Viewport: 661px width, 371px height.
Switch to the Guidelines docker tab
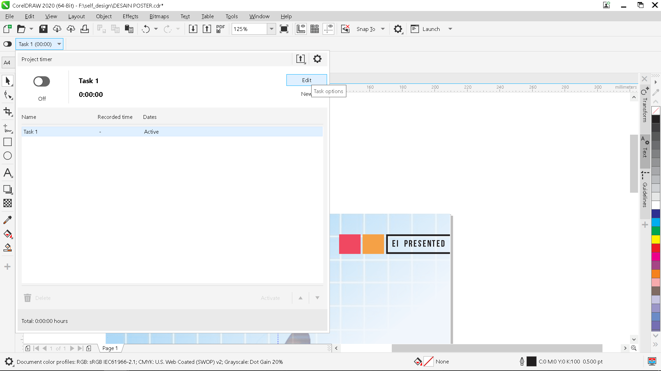pyautogui.click(x=644, y=192)
